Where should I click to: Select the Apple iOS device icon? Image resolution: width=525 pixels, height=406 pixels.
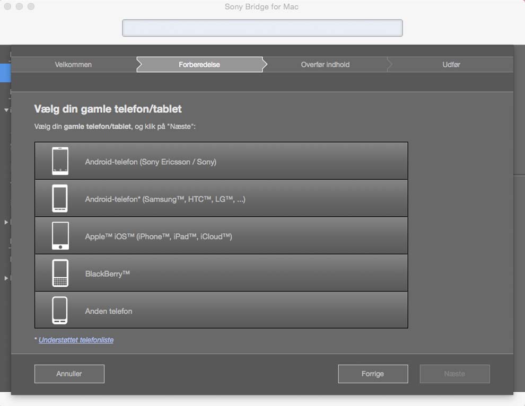[60, 236]
